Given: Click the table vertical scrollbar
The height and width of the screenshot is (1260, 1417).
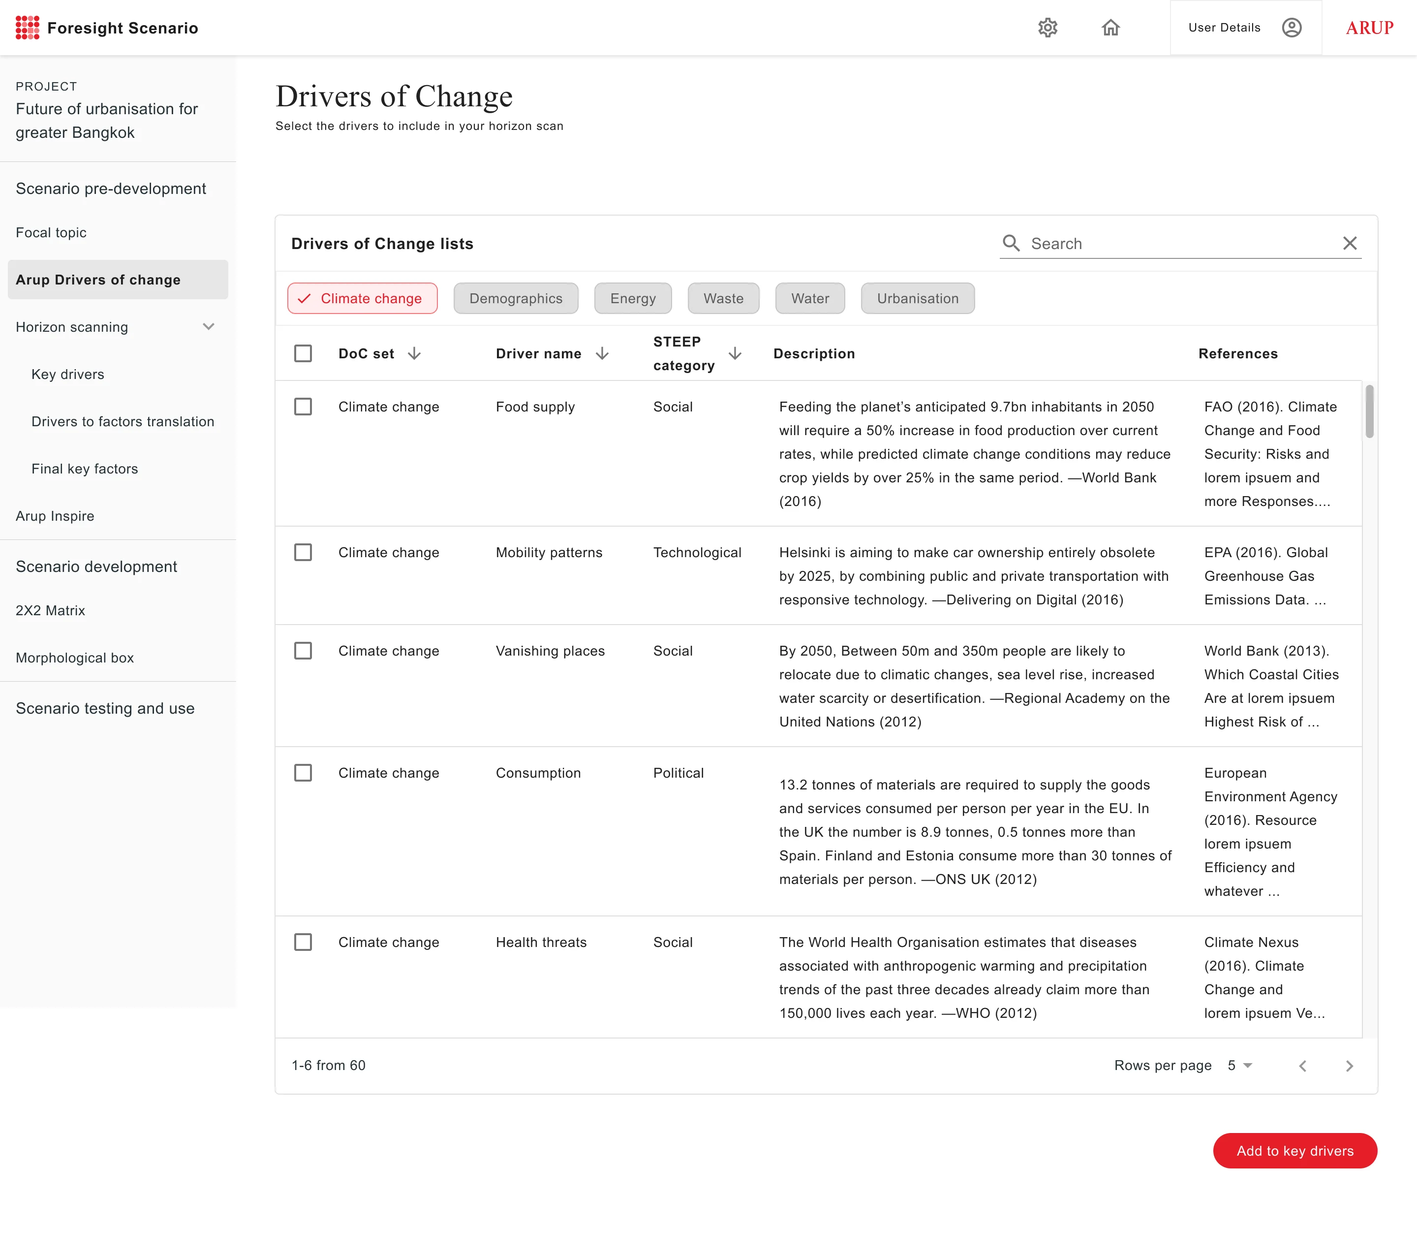Looking at the screenshot, I should point(1369,412).
